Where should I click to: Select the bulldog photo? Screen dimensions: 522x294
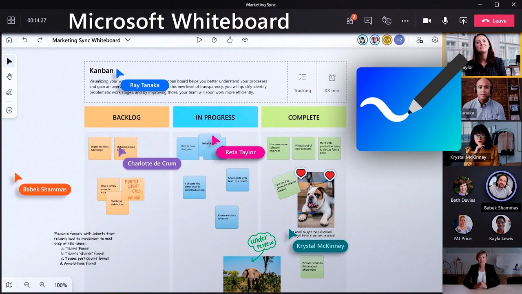(x=316, y=201)
